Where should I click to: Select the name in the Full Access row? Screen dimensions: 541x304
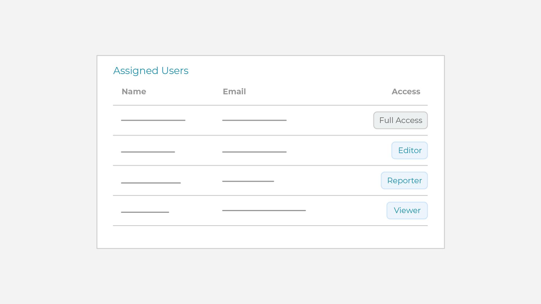[153, 120]
